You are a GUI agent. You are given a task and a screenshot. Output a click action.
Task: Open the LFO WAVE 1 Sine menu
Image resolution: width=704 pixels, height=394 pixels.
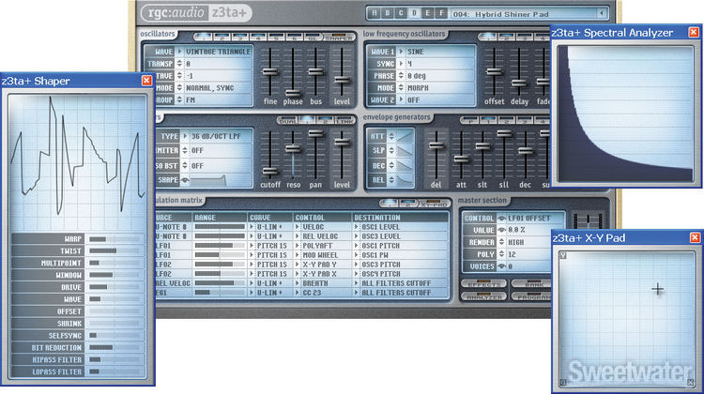pyautogui.click(x=402, y=52)
